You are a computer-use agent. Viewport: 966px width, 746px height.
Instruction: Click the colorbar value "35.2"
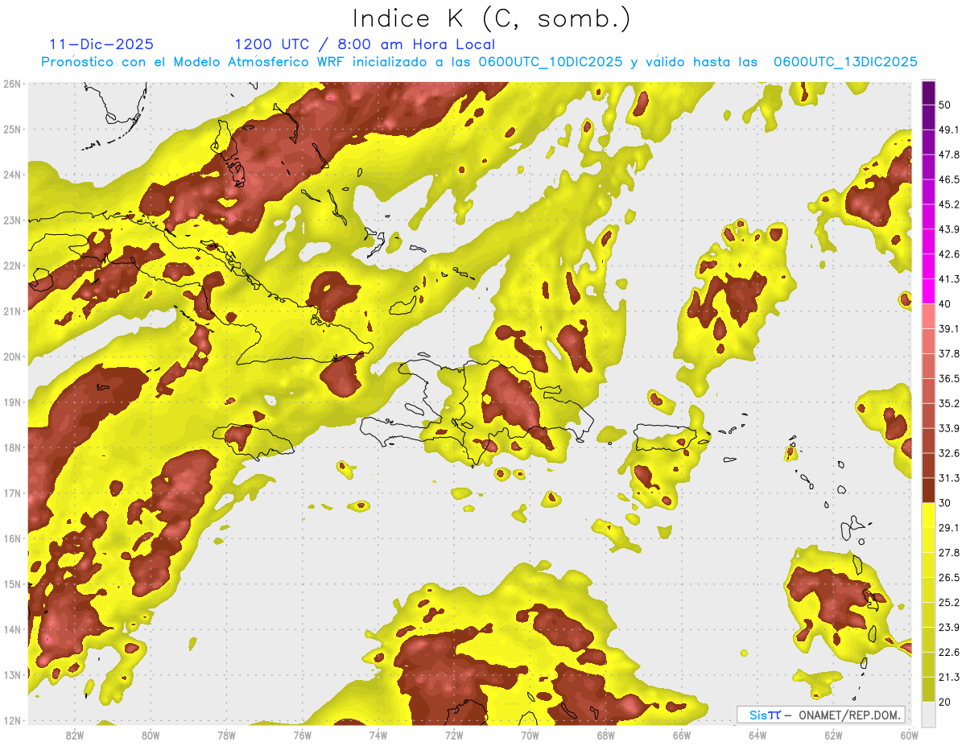(x=949, y=403)
